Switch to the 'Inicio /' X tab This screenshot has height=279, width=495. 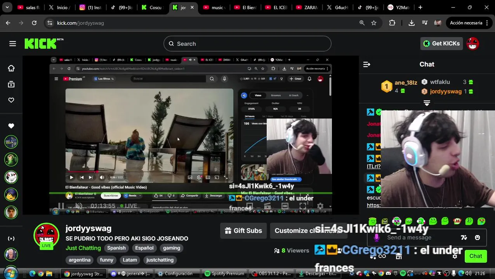coord(60,7)
